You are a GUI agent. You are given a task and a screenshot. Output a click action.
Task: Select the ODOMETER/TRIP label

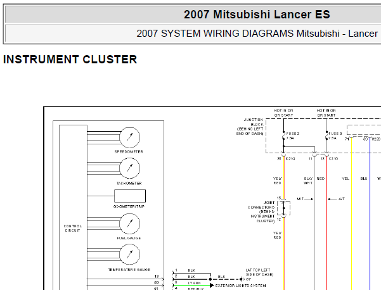pyautogui.click(x=129, y=206)
